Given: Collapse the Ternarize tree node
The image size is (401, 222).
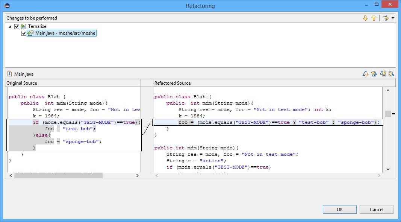Looking at the screenshot, I should 10,26.
